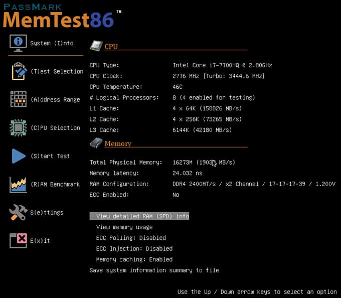Click memory latency value 24.032 ns
341x298 pixels.
click(x=187, y=173)
